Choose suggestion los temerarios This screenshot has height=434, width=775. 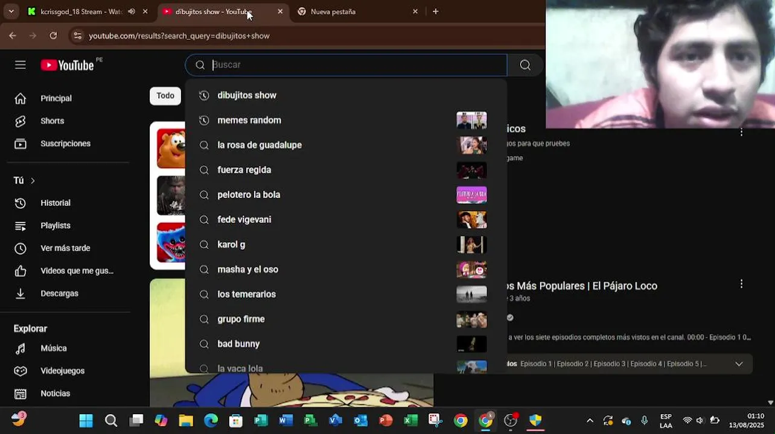point(346,294)
